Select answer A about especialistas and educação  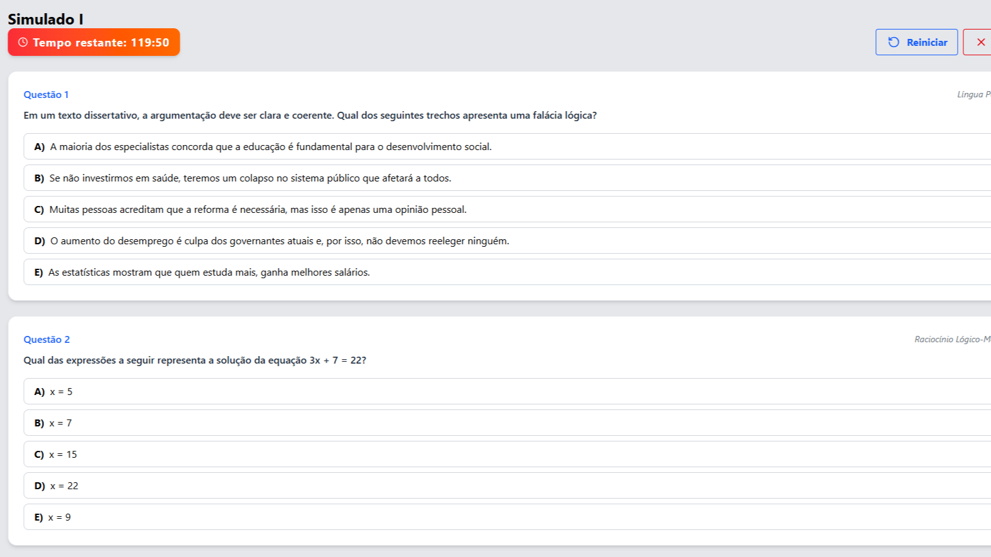pyautogui.click(x=270, y=147)
